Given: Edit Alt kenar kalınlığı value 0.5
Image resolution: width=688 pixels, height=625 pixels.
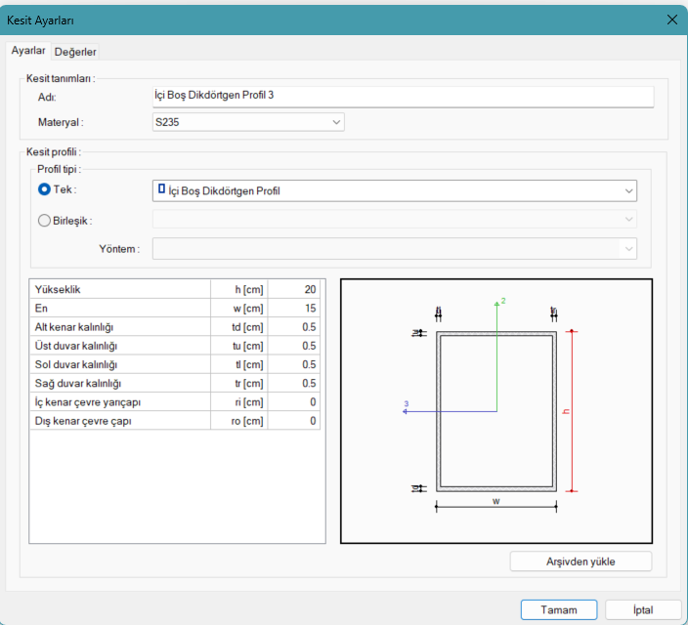Looking at the screenshot, I should coord(293,327).
